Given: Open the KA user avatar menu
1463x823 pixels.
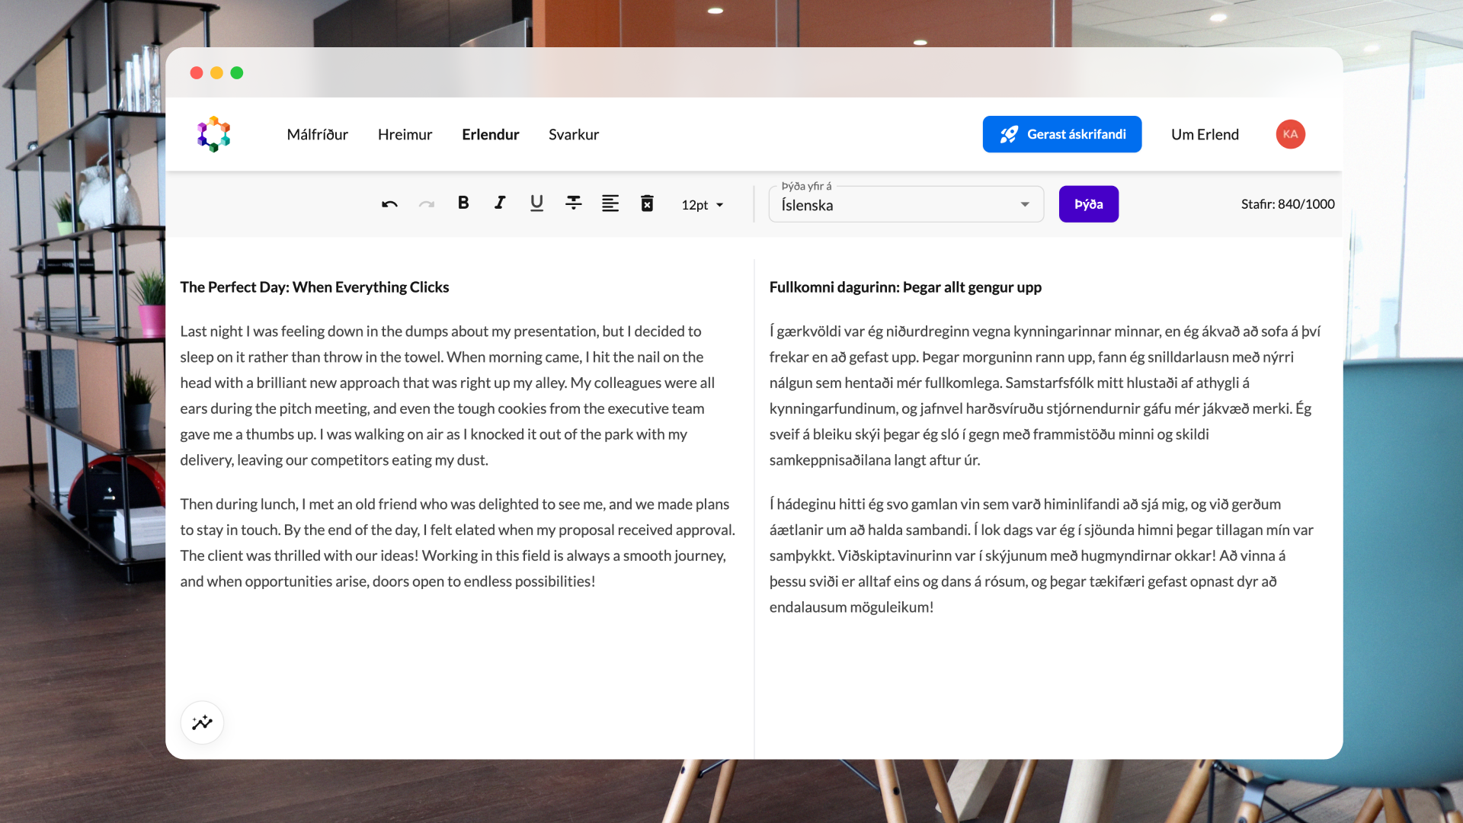Looking at the screenshot, I should tap(1291, 134).
